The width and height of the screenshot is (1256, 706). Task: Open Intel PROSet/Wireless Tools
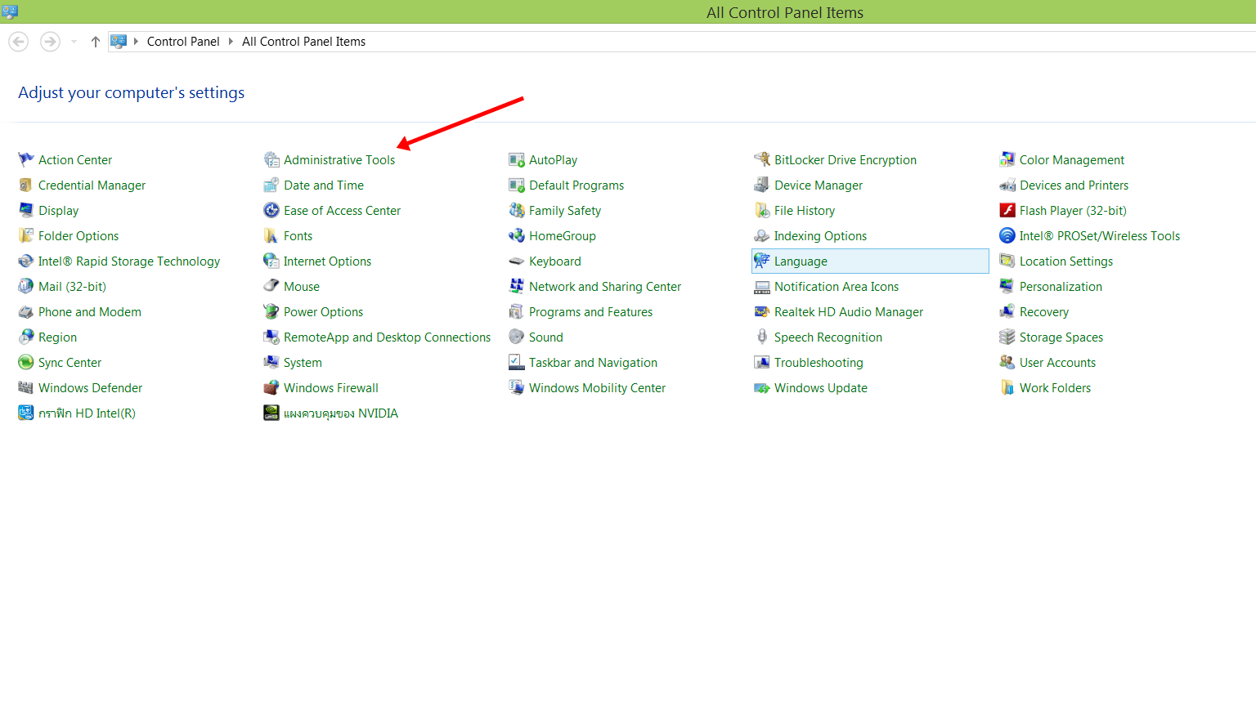pyautogui.click(x=1100, y=235)
